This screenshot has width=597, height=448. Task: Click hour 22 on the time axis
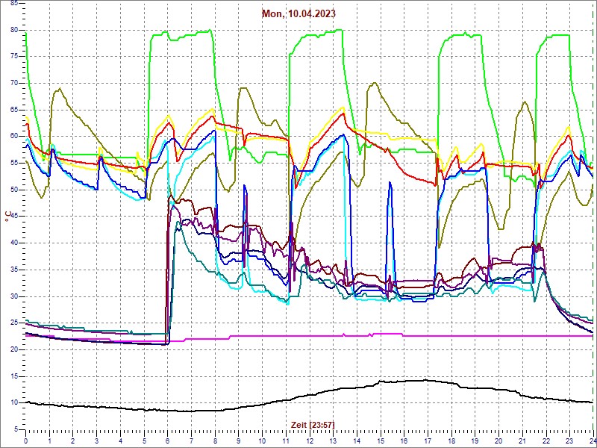(546, 441)
